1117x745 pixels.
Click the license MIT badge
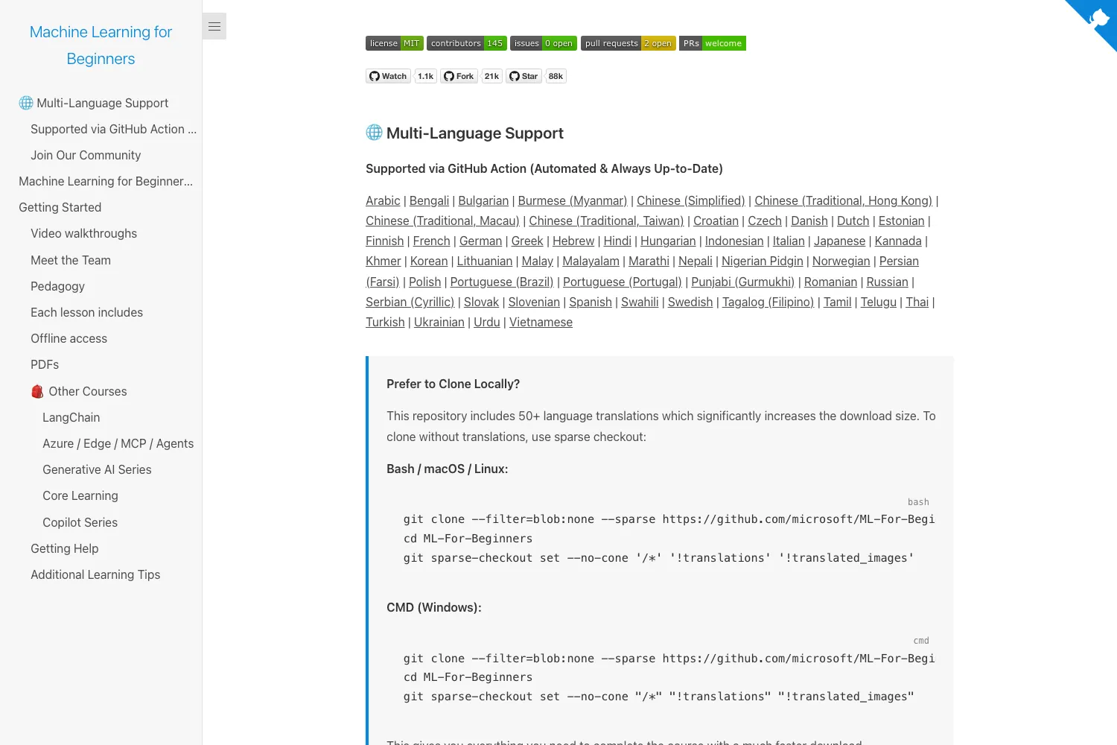[395, 43]
